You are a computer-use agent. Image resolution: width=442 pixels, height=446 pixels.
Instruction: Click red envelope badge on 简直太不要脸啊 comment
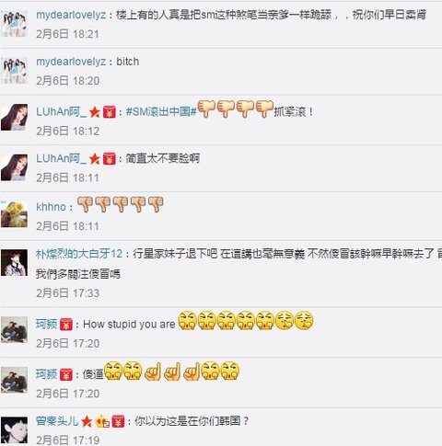[110, 159]
